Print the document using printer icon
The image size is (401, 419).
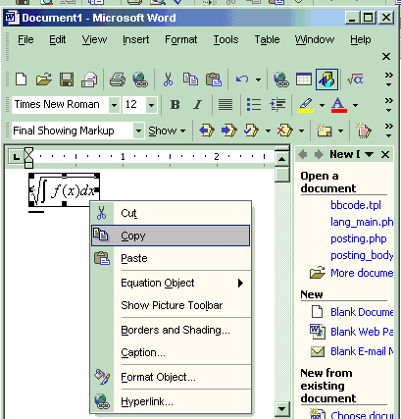(x=118, y=79)
